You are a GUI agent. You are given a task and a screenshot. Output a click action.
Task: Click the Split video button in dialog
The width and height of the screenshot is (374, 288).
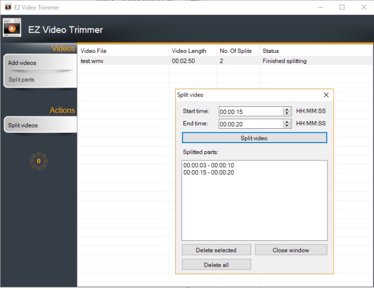tap(254, 138)
